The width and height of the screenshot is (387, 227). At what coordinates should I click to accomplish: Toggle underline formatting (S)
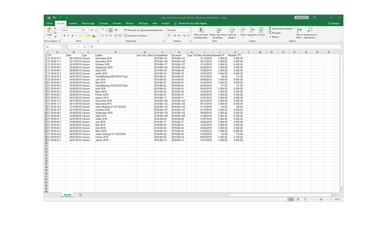72,36
